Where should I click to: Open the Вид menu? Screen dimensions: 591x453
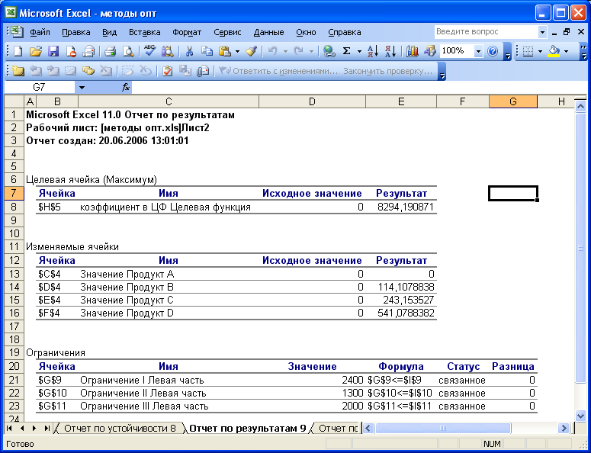(109, 32)
